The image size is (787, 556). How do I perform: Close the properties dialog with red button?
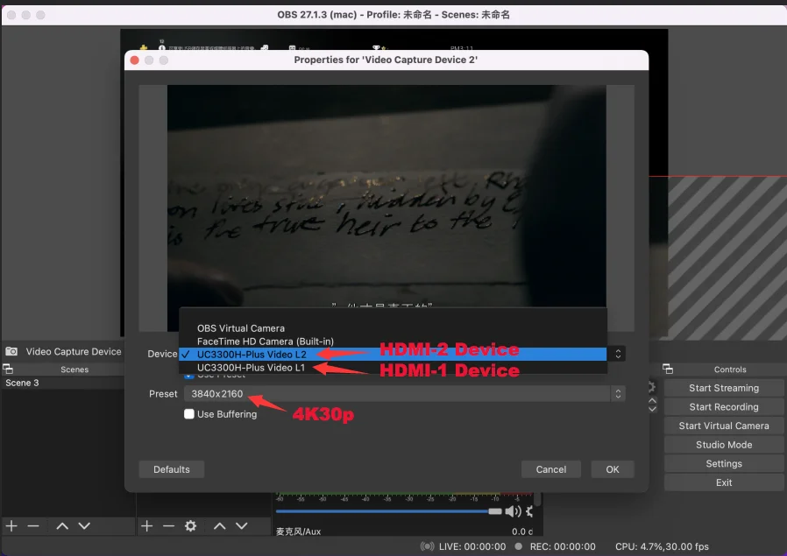(x=134, y=60)
